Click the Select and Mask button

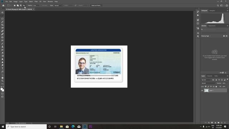(x=96, y=5)
